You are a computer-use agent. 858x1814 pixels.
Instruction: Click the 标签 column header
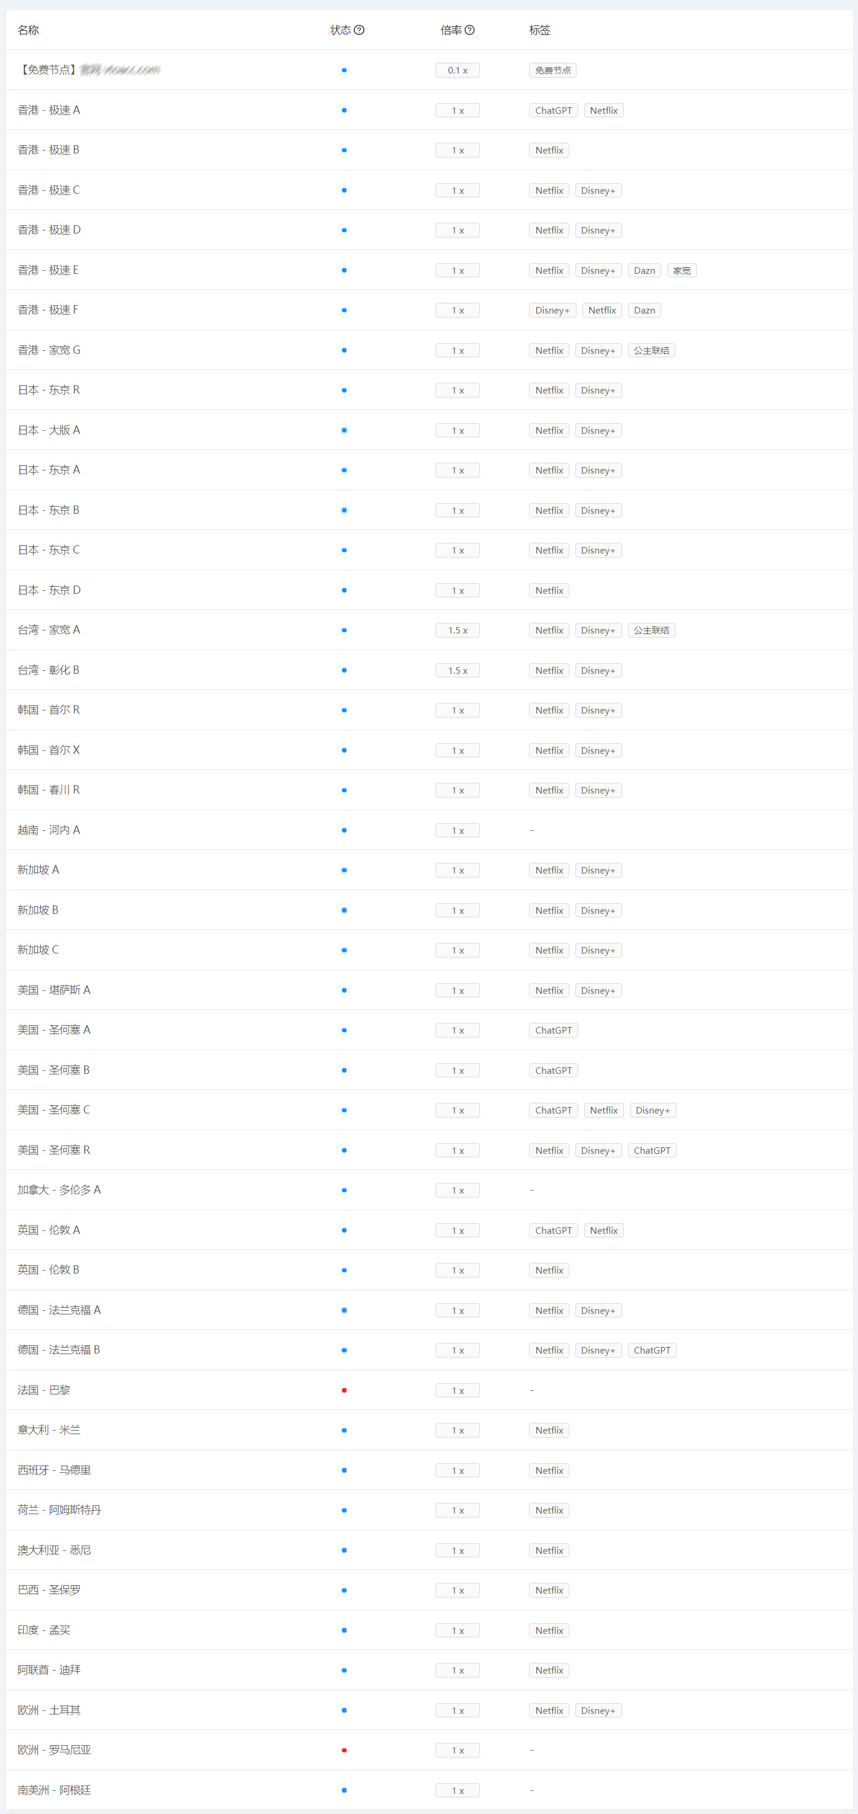(x=540, y=30)
